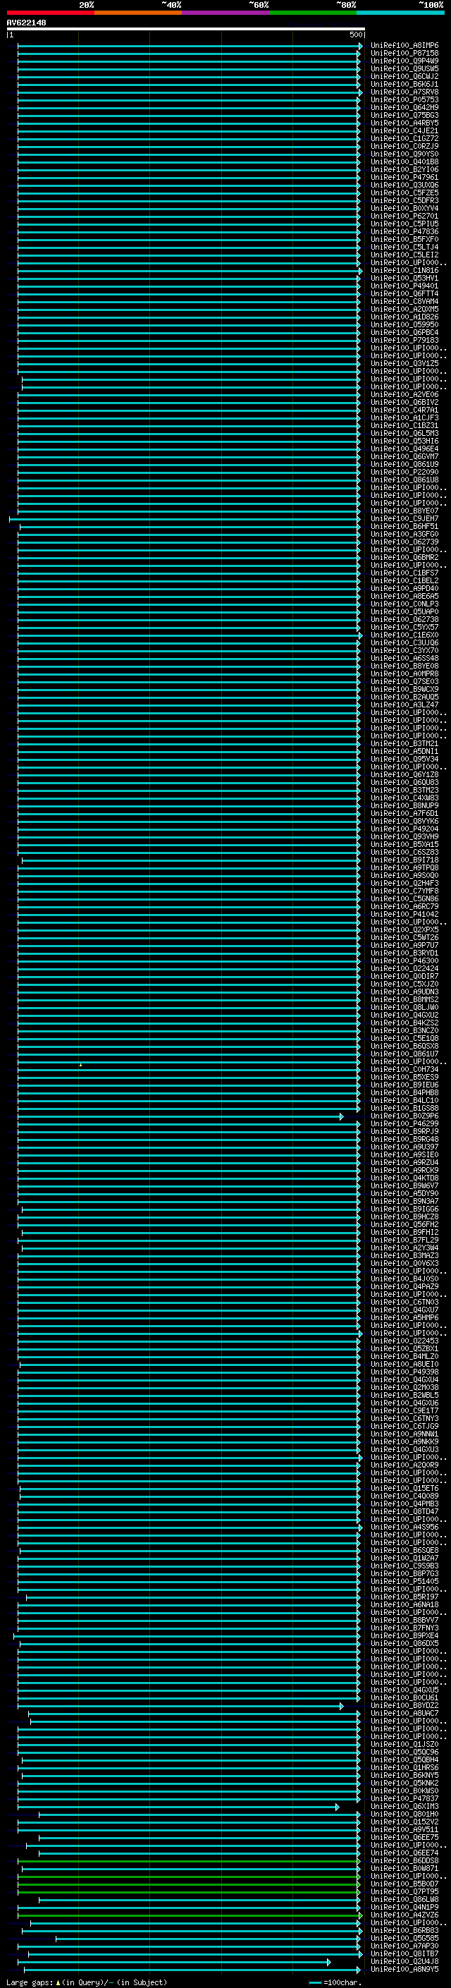This screenshot has width=451, height=1988.
Task: Click hit label UniRef100_P49401
Action: pos(404,286)
